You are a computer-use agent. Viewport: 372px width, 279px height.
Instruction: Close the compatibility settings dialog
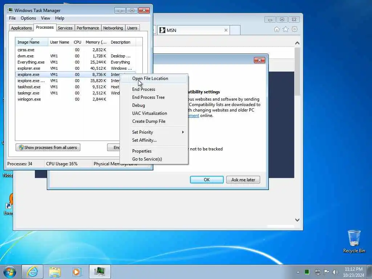259,60
